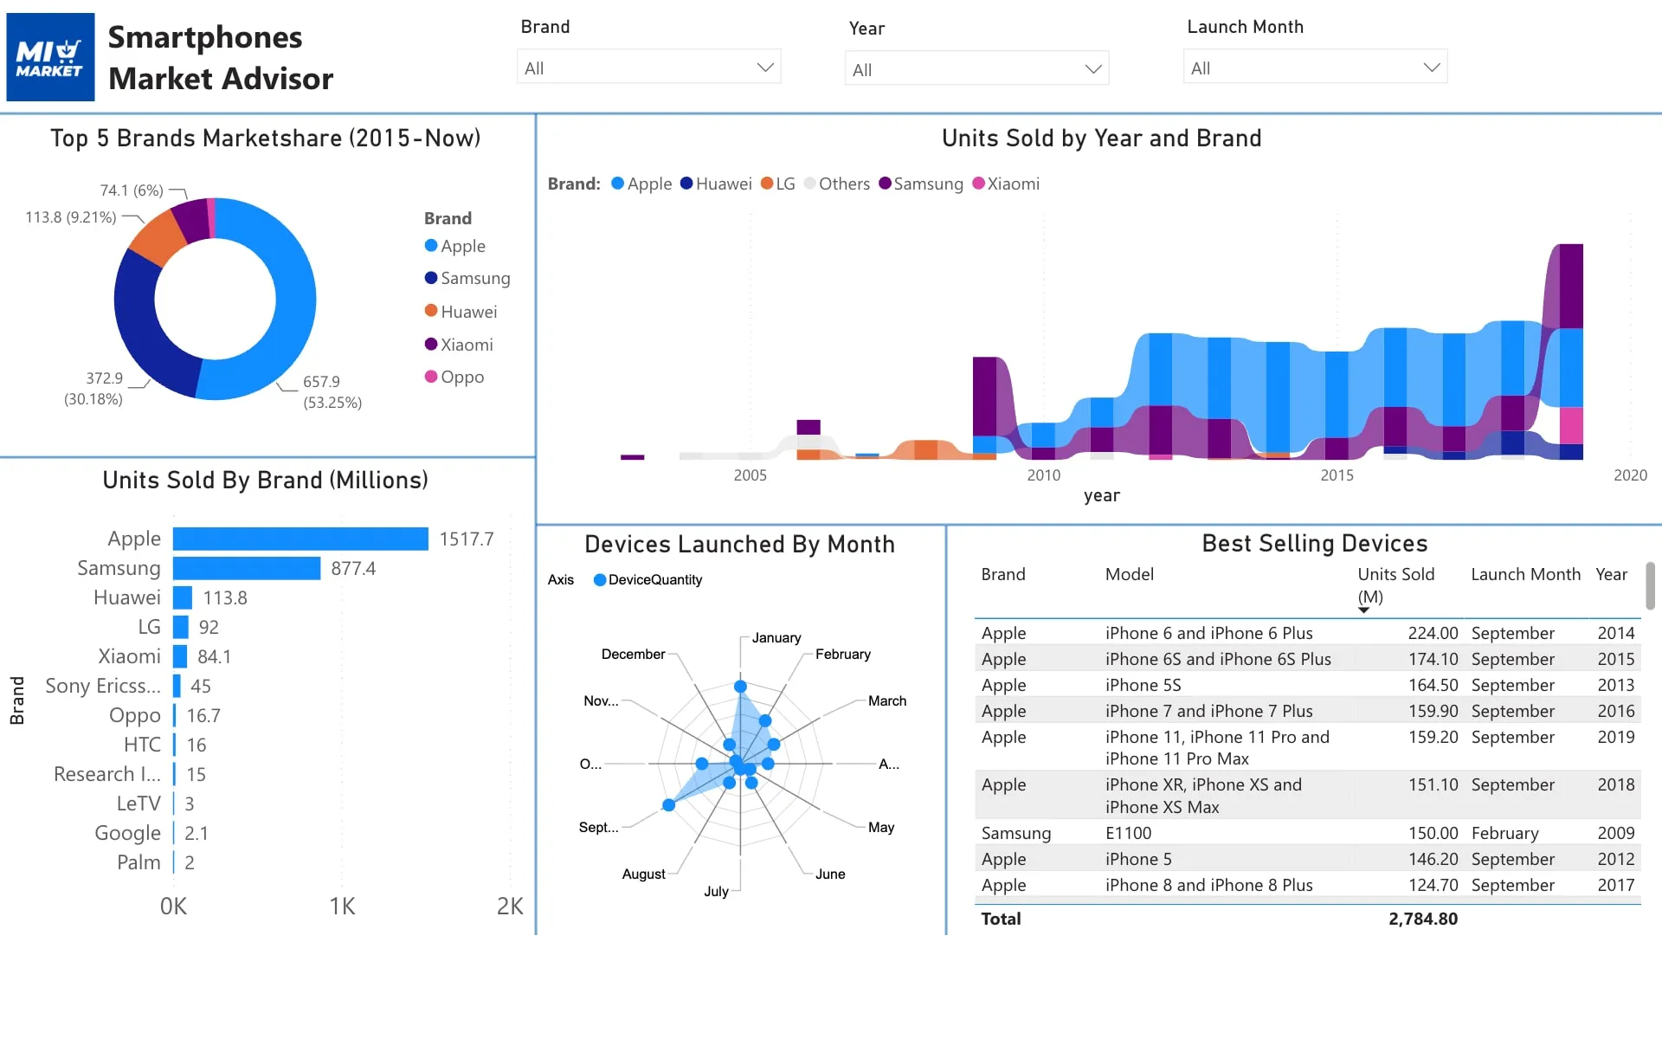Click the Apple legend marker in ribbon chart
Image resolution: width=1662 pixels, height=1039 pixels.
617,184
